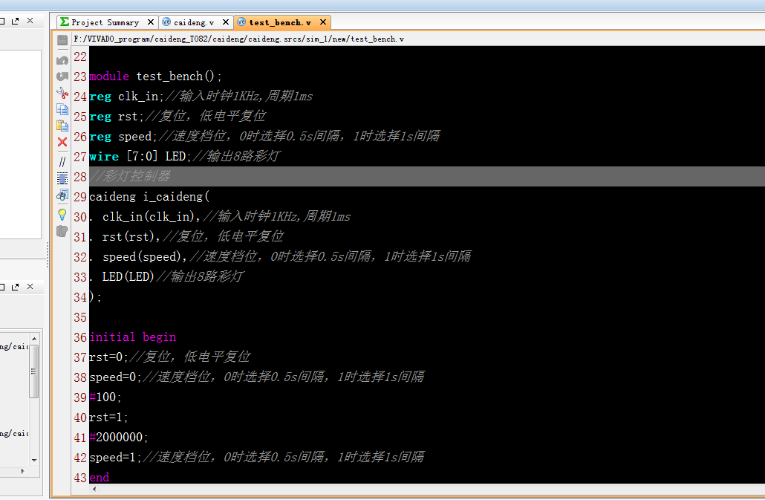765x500 pixels.
Task: Select the test_bench.v tab
Action: click(x=280, y=22)
